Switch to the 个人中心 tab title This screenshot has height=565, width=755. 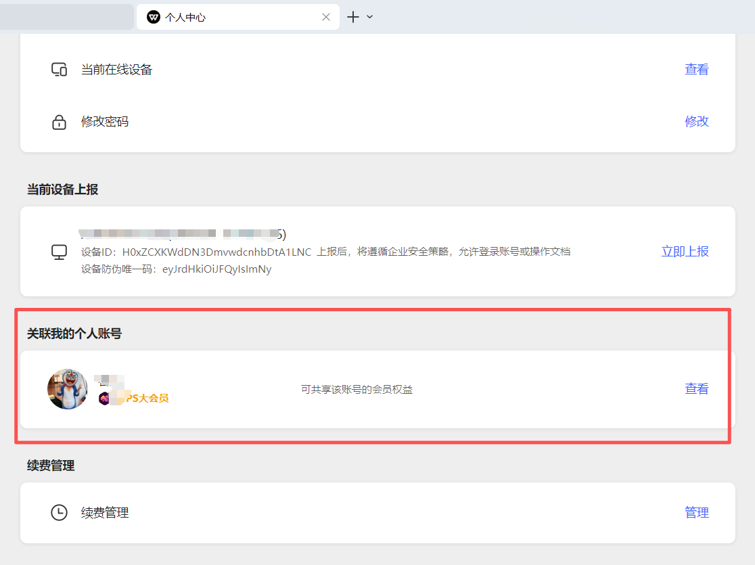185,18
